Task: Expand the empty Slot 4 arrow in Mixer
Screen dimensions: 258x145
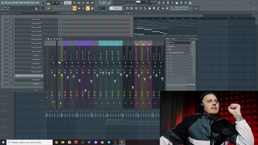Action: point(167,56)
